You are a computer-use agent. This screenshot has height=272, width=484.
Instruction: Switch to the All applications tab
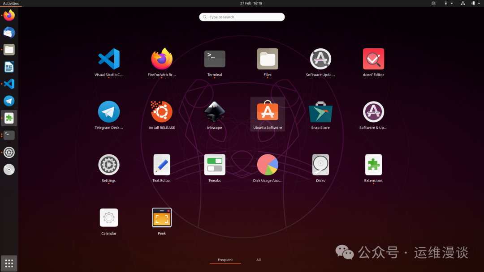tap(259, 260)
